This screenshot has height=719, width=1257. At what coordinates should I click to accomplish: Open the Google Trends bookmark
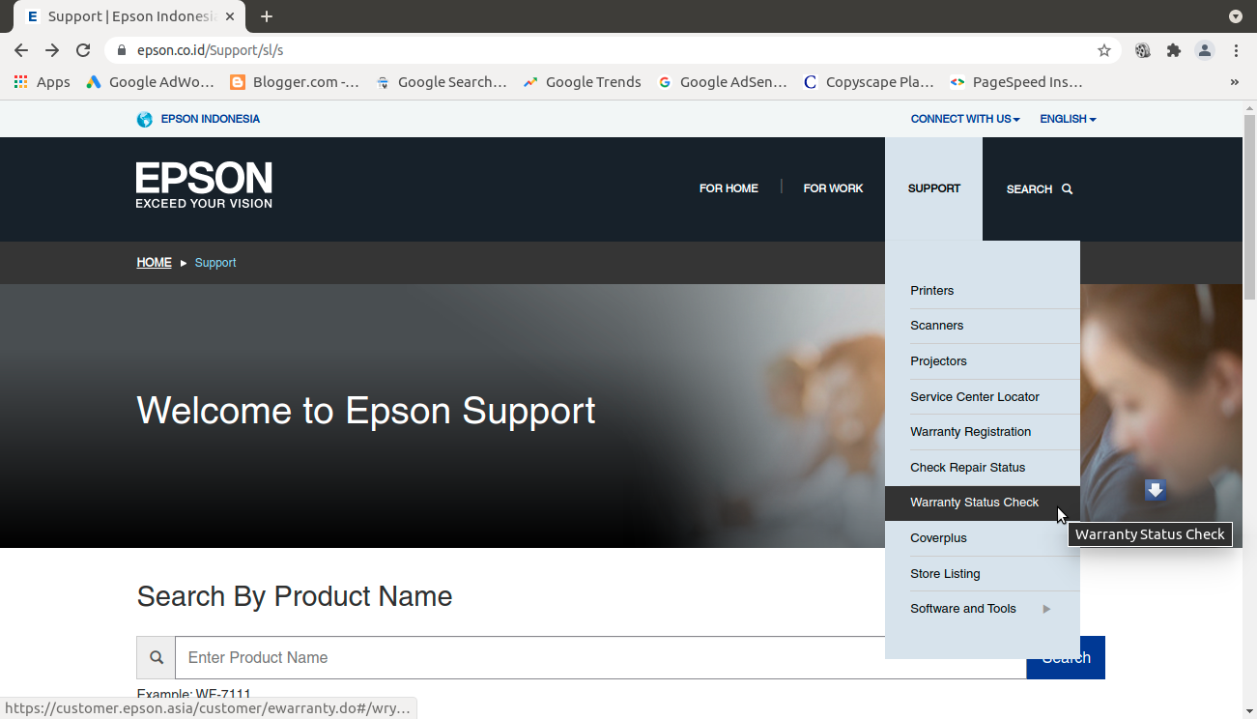pyautogui.click(x=582, y=82)
